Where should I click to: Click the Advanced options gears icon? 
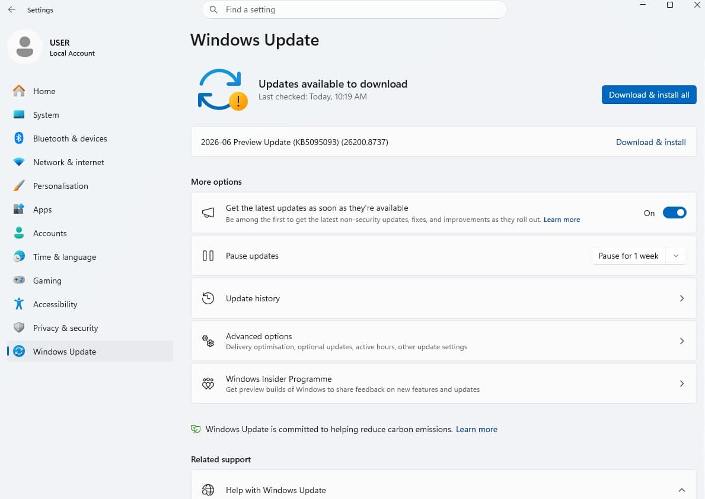point(208,340)
